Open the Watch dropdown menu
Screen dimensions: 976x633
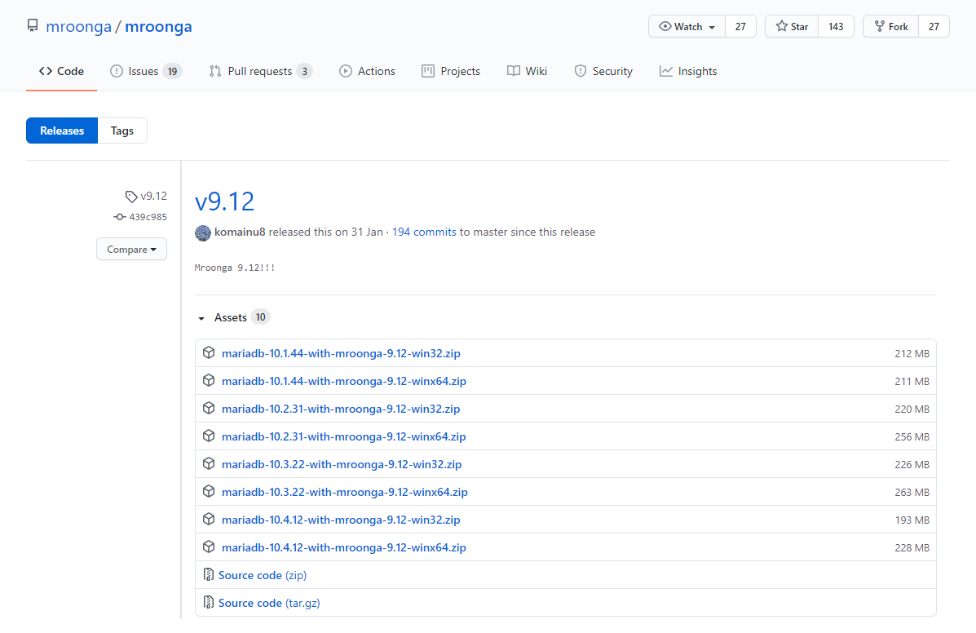click(687, 27)
